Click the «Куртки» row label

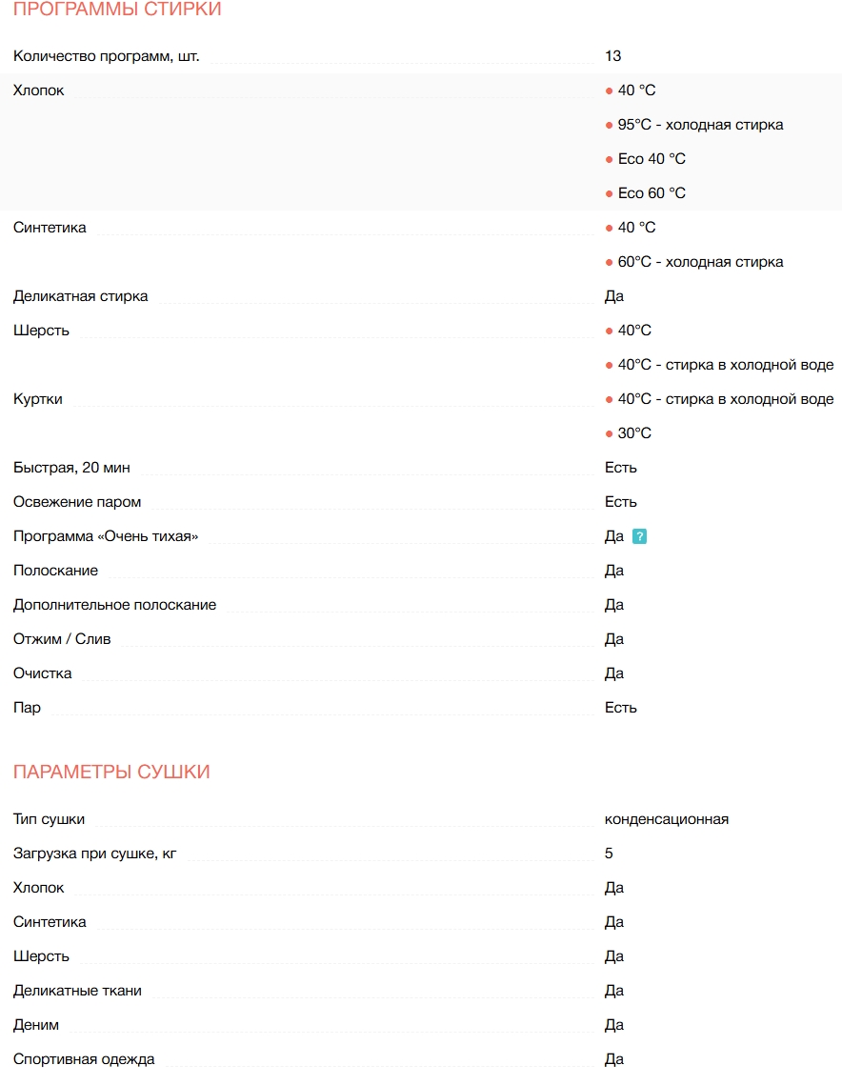[x=38, y=399]
